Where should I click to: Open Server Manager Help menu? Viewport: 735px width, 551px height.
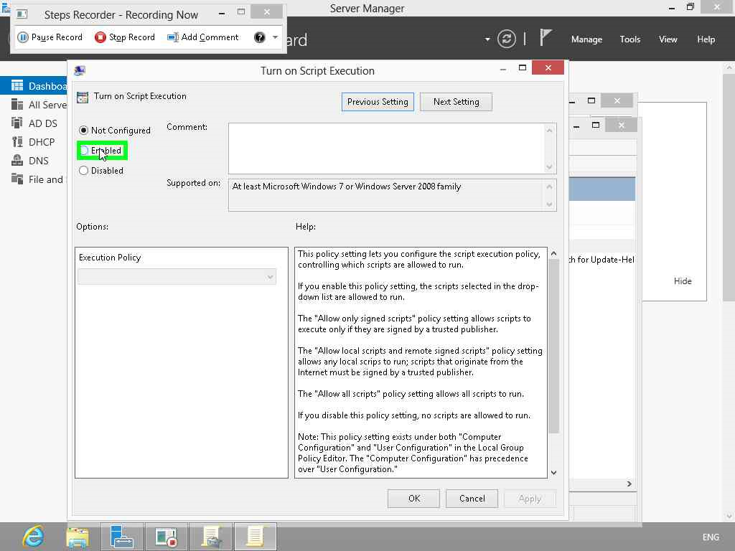(x=706, y=39)
